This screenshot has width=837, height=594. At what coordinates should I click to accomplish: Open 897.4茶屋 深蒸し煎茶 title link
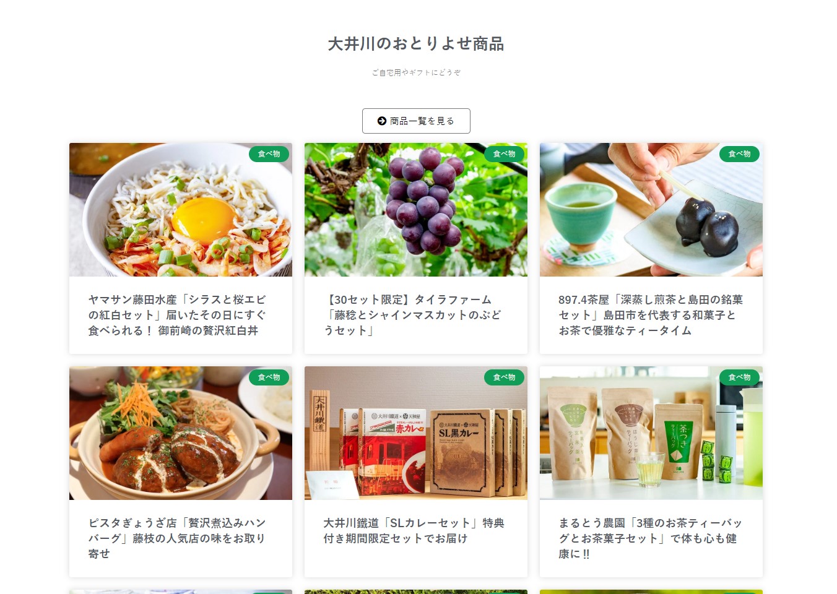(651, 315)
